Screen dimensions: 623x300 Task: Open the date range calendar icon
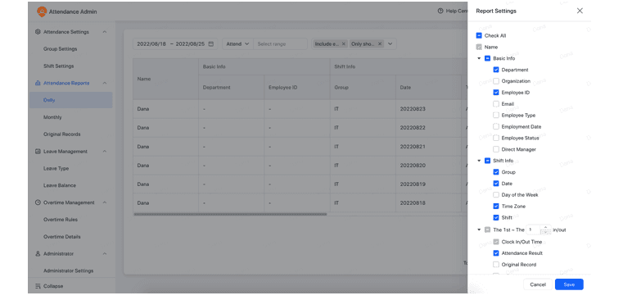coord(211,43)
